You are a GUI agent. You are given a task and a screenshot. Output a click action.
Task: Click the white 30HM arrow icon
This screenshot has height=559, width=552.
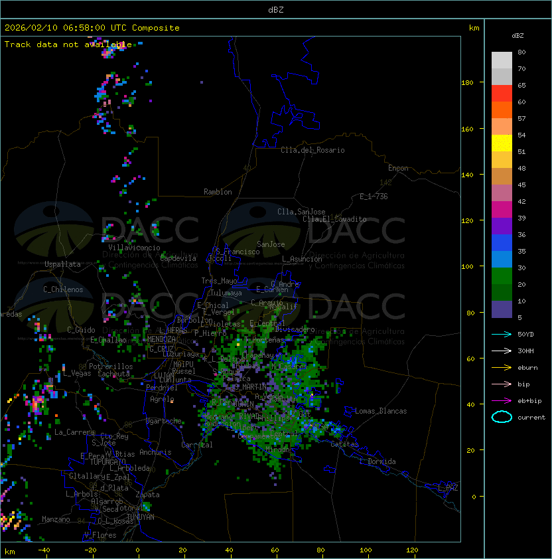pos(502,351)
